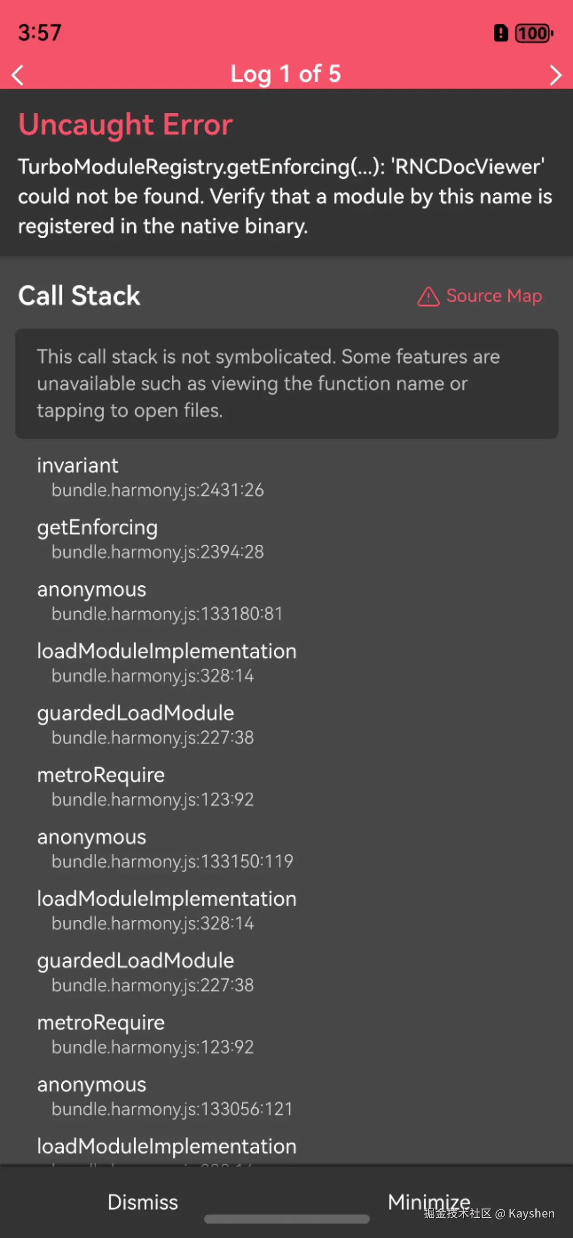
Task: Select the invariant stack frame
Action: click(78, 465)
